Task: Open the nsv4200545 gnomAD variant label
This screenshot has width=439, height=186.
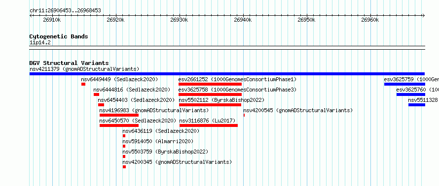Action: [298, 110]
